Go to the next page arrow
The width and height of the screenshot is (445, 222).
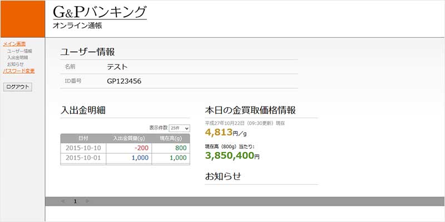click(x=87, y=201)
